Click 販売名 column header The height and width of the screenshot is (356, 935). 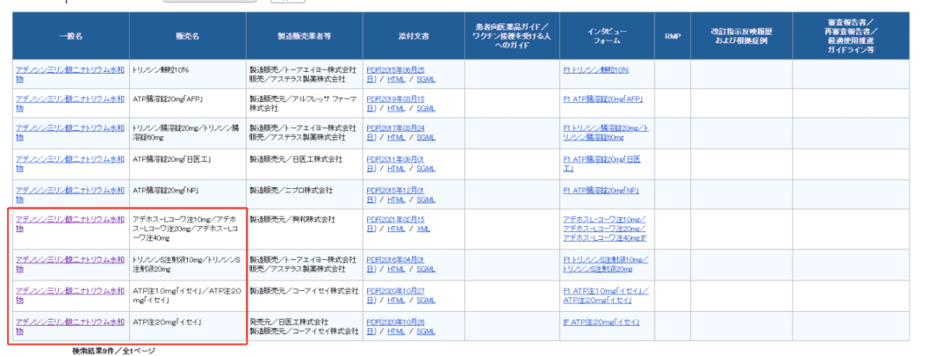point(187,36)
